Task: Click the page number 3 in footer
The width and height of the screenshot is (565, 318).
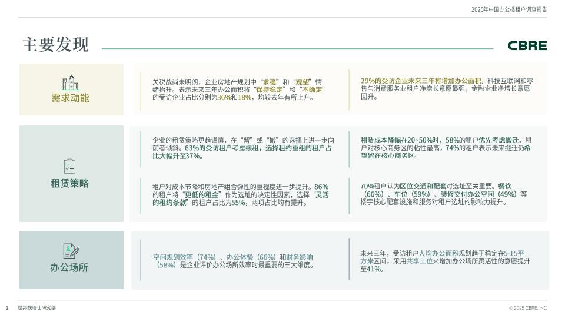Action: click(7, 308)
